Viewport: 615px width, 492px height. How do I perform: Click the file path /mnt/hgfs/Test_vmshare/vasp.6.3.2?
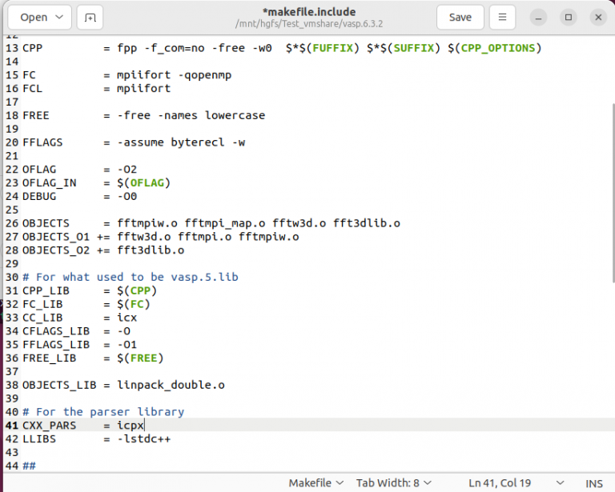pyautogui.click(x=308, y=24)
